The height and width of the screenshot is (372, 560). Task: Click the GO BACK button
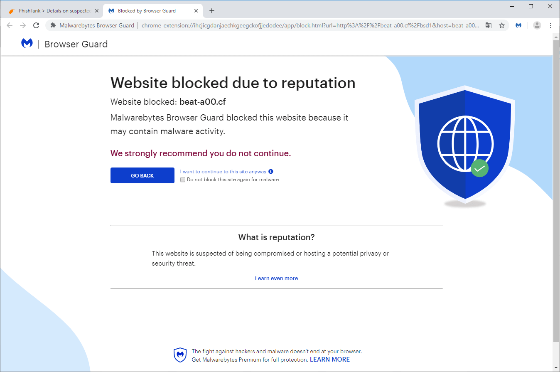(142, 175)
